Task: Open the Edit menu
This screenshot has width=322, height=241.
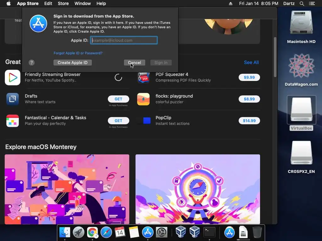Action: [48, 3]
